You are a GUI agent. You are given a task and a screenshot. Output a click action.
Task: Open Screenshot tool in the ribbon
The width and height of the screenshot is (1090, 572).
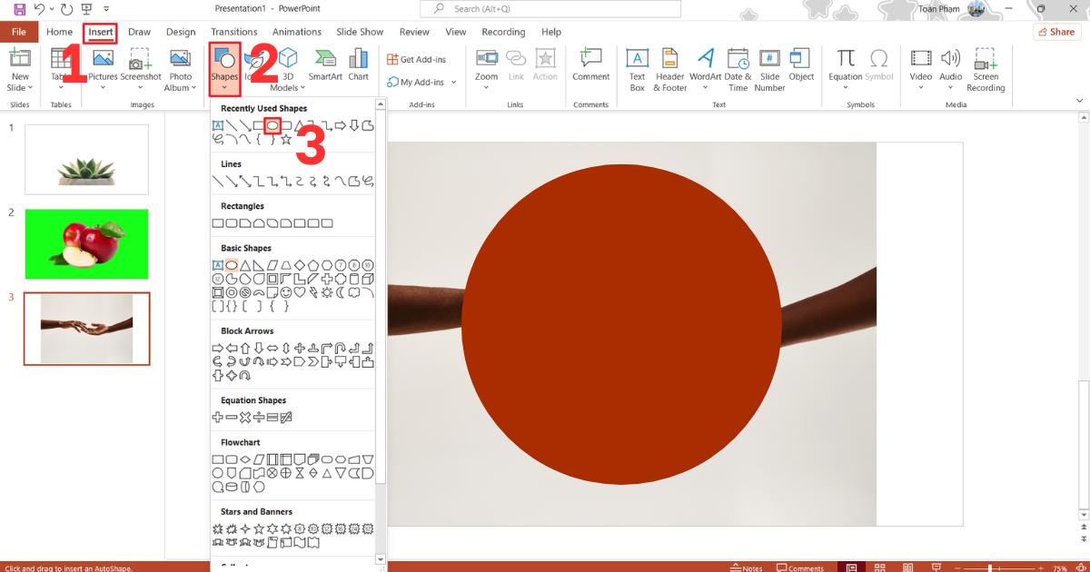pos(141,70)
